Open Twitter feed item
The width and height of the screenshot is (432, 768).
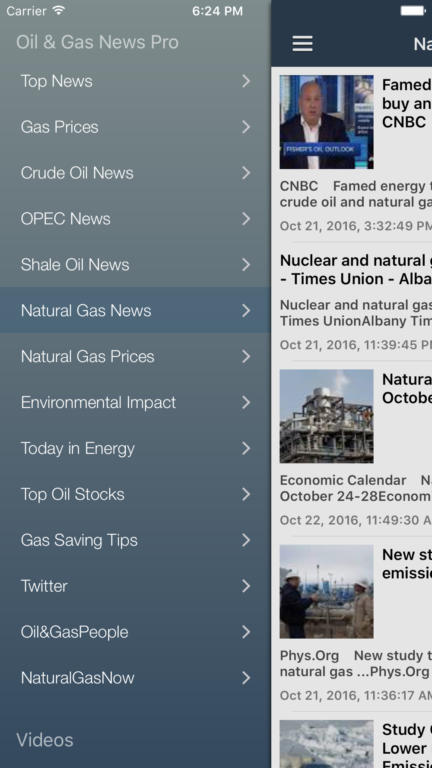click(x=136, y=586)
